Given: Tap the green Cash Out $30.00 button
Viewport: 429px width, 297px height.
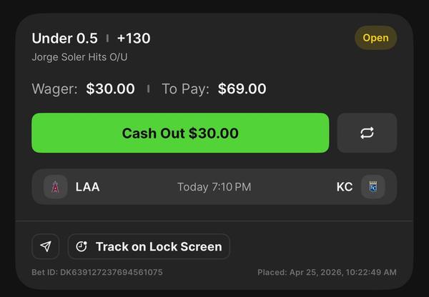Looking at the screenshot, I should point(180,133).
